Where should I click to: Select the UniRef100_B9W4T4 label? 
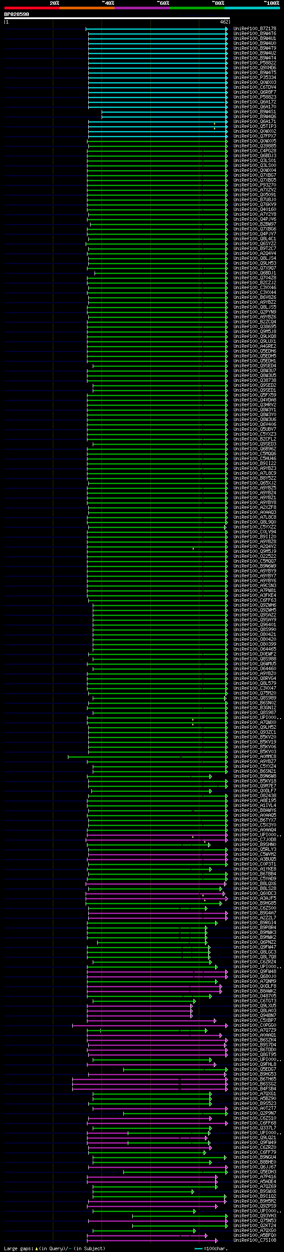254,58
